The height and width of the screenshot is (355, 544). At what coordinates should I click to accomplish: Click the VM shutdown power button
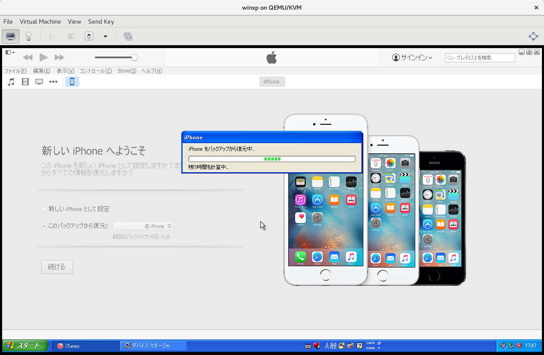tap(89, 36)
